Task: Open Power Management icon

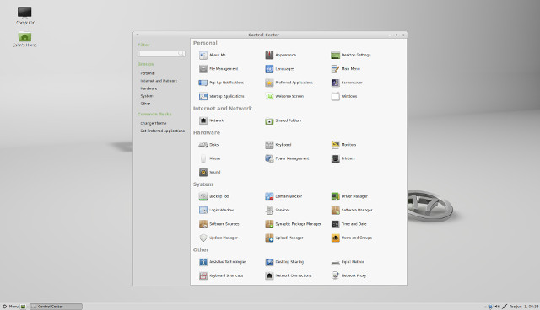Action: tap(269, 158)
